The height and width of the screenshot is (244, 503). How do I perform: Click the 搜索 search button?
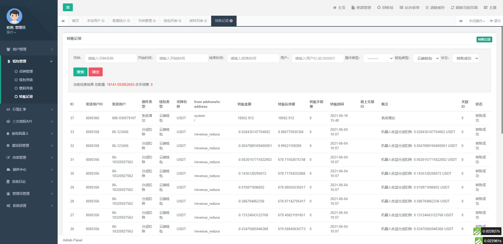[x=80, y=72]
